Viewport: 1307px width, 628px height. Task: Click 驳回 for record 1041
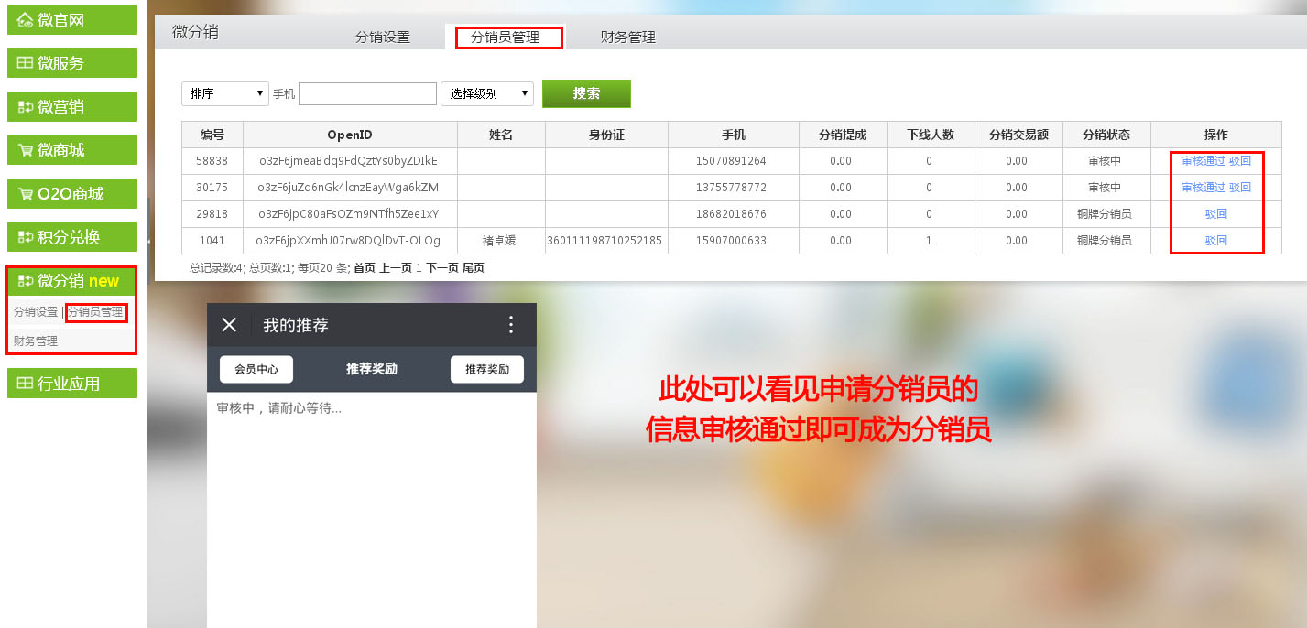[1216, 241]
